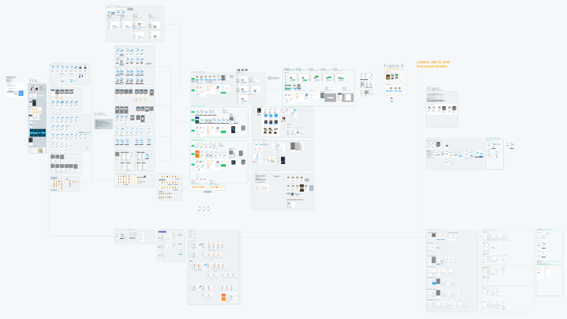Click the "Post-launch iteration" orange text
567x319 pixels.
[432, 66]
